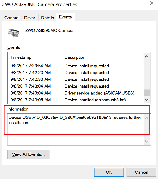Screen dimensions: 158x179
Task: Click Information box scroll down arrow
Action: [x=147, y=142]
